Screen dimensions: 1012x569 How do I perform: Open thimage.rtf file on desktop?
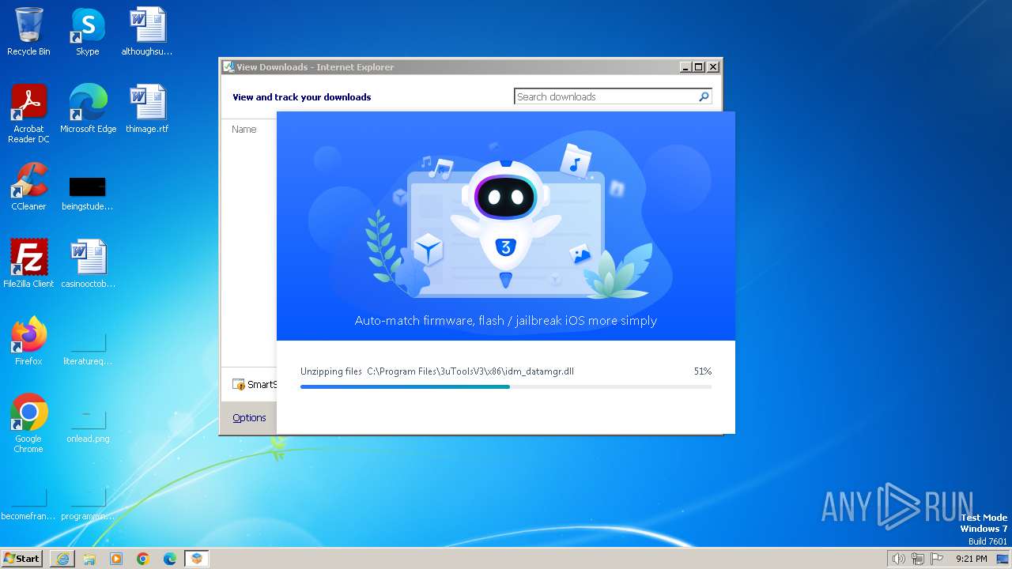pyautogui.click(x=147, y=109)
